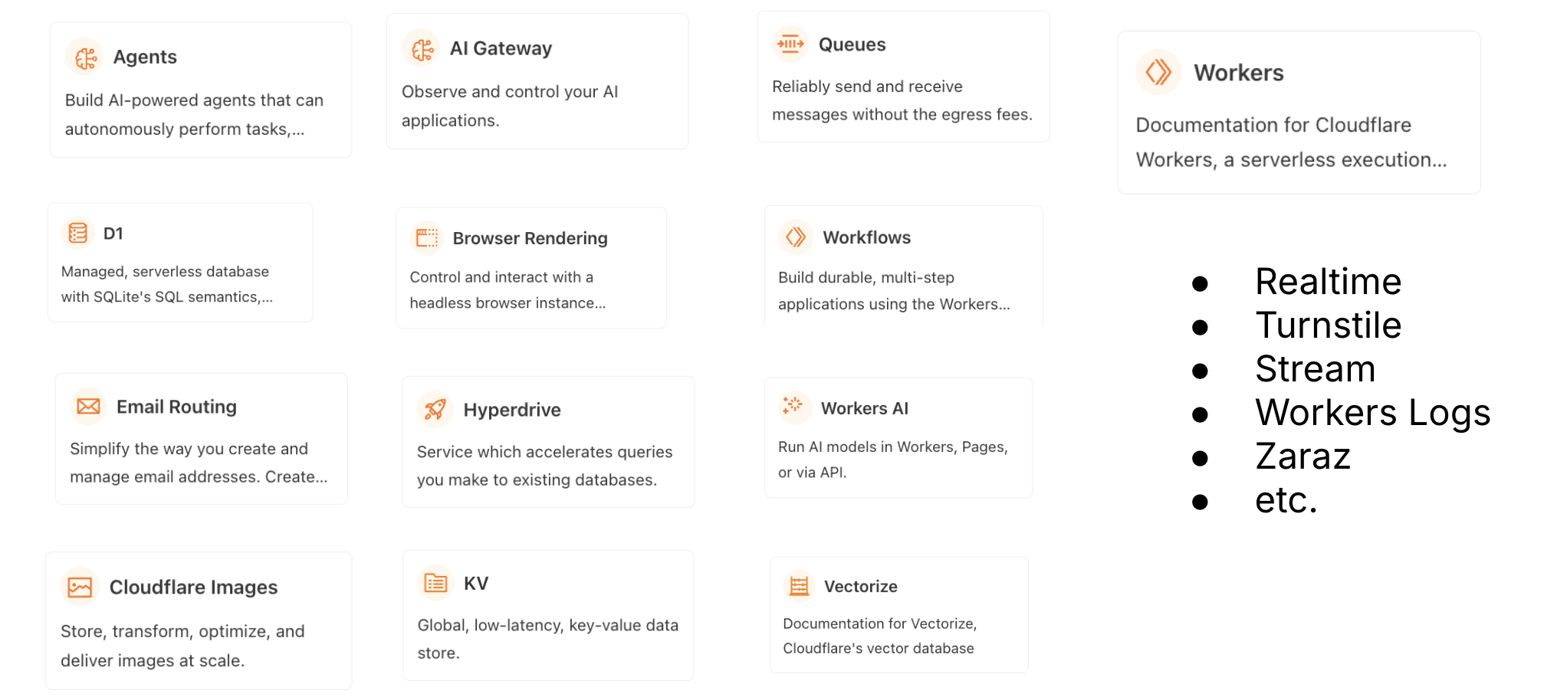Viewport: 1544px width, 700px height.
Task: Select Turnstile in the bullet list
Action: tap(1328, 325)
